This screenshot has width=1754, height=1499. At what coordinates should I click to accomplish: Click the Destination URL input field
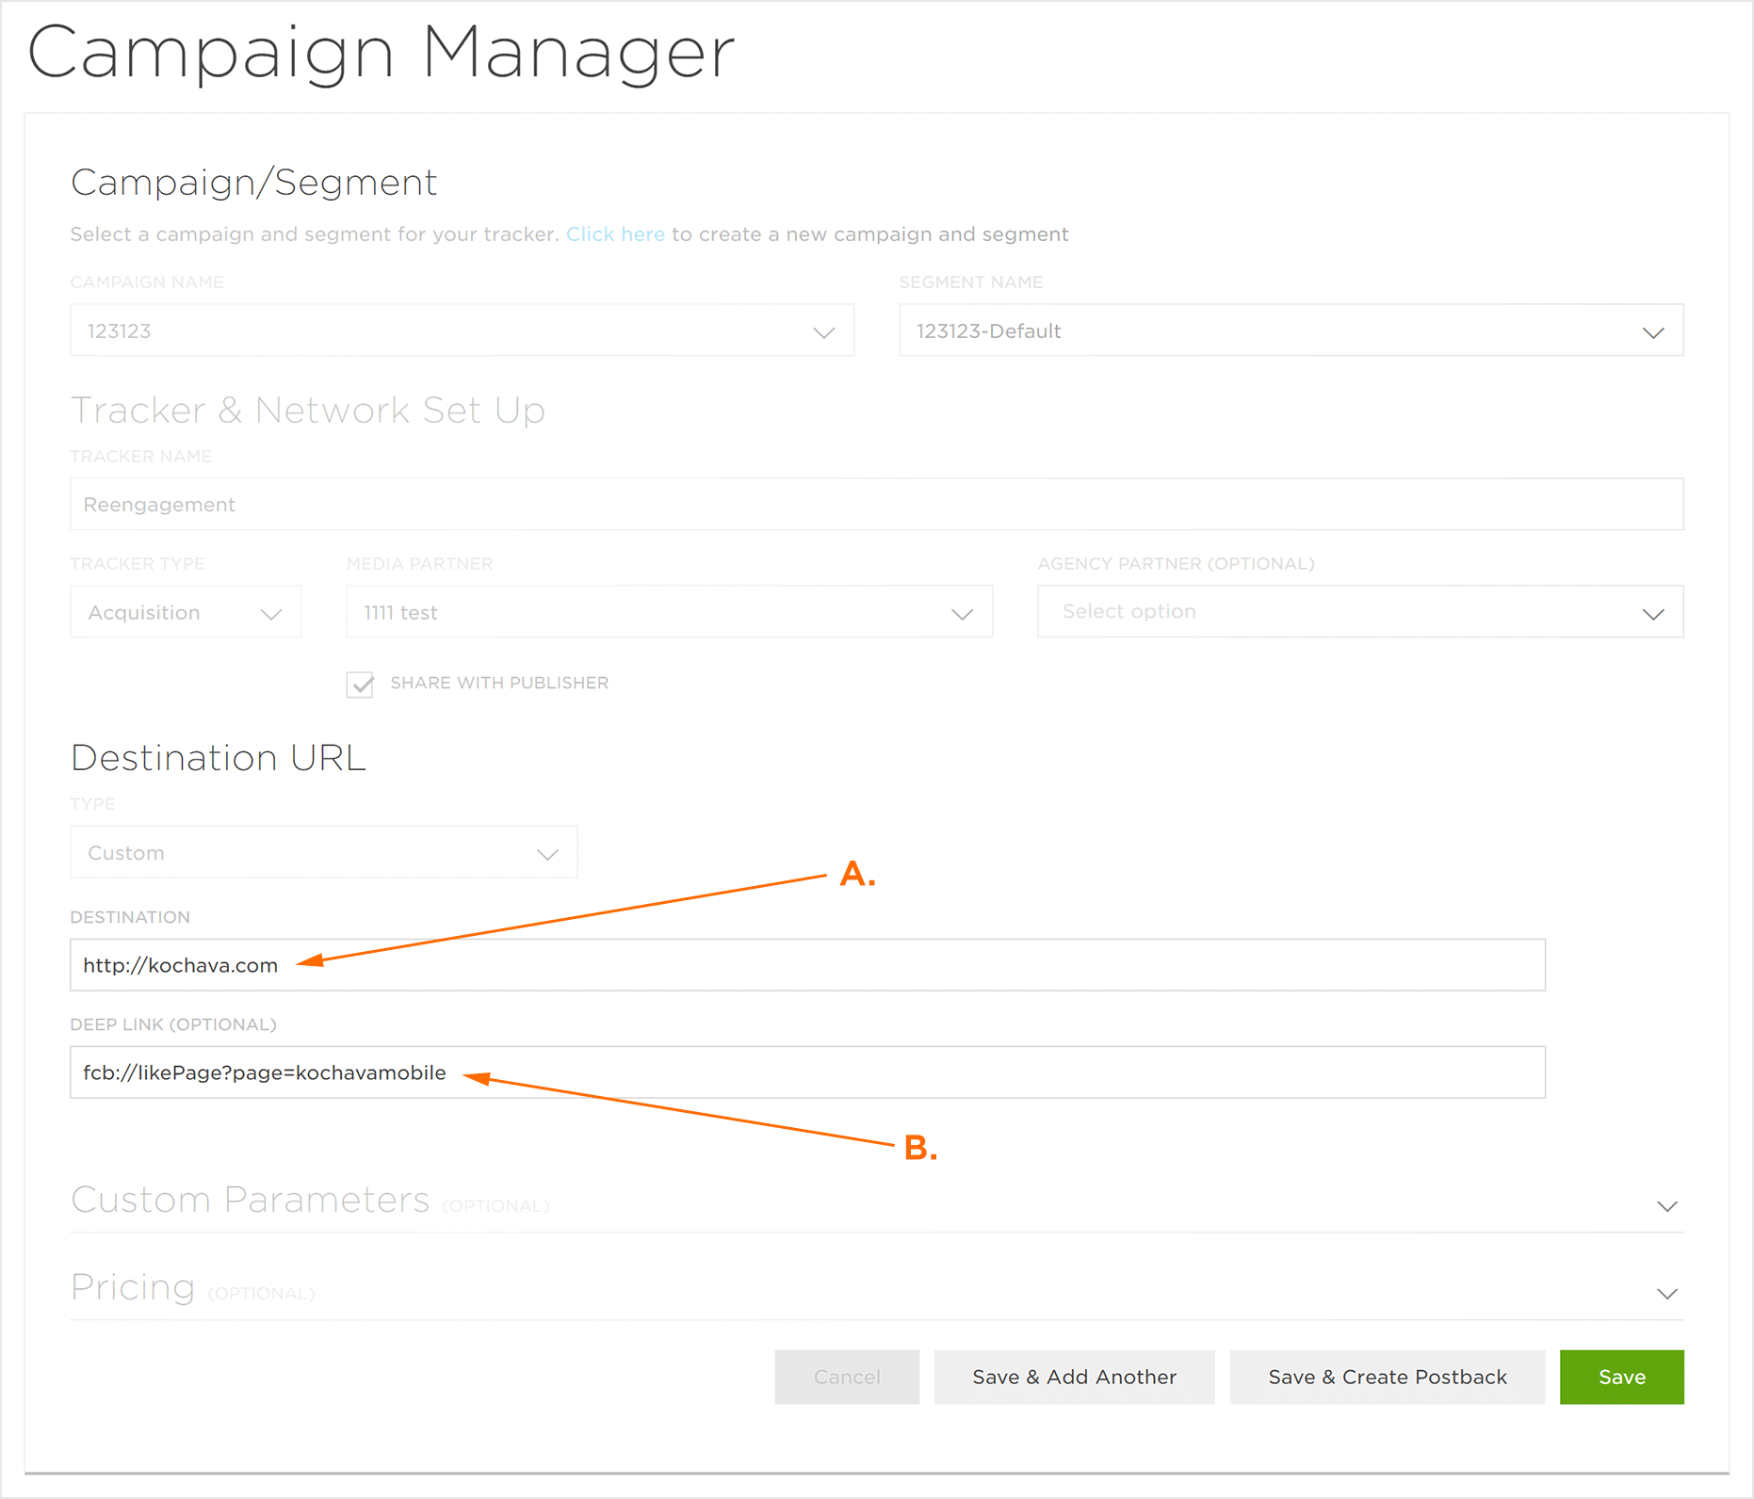[x=807, y=965]
